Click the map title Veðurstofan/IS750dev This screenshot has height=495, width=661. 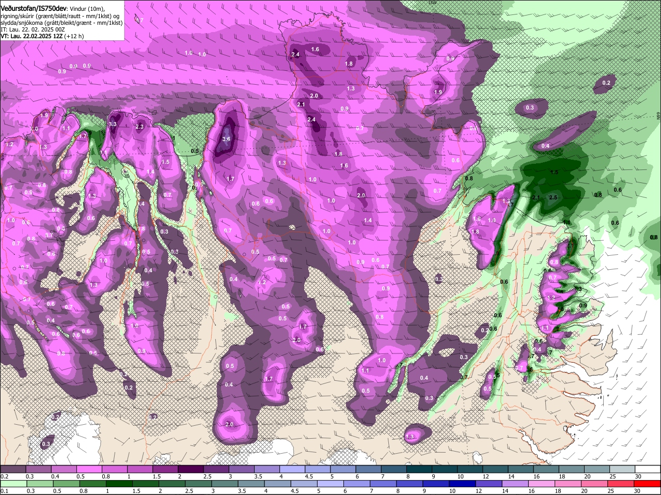pos(34,8)
